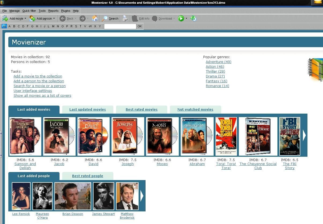
Task: Filter titles by letter T
Action: tap(80, 26)
